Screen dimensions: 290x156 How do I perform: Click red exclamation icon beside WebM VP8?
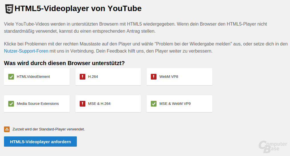154,77
